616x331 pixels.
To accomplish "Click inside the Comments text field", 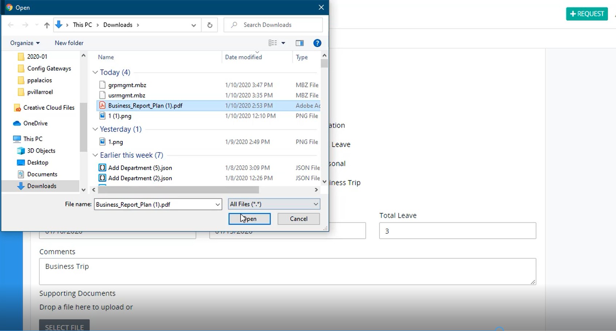I will pos(287,271).
